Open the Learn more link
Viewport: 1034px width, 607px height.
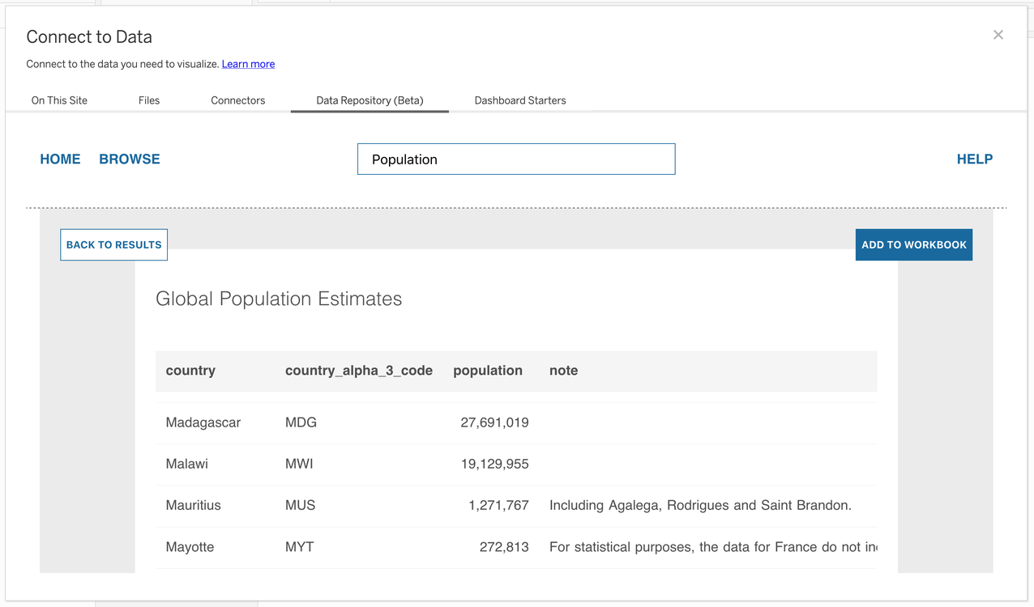pyautogui.click(x=248, y=64)
